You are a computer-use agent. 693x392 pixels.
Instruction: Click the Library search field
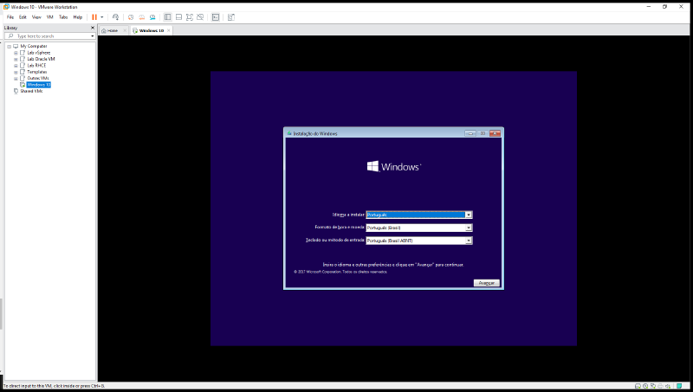pos(50,36)
